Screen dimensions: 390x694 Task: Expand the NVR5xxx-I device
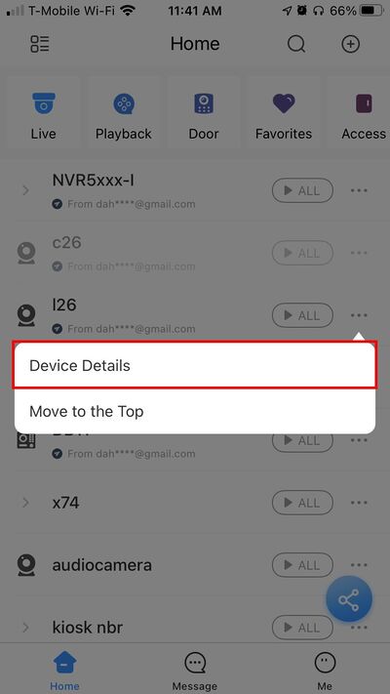[x=25, y=190]
